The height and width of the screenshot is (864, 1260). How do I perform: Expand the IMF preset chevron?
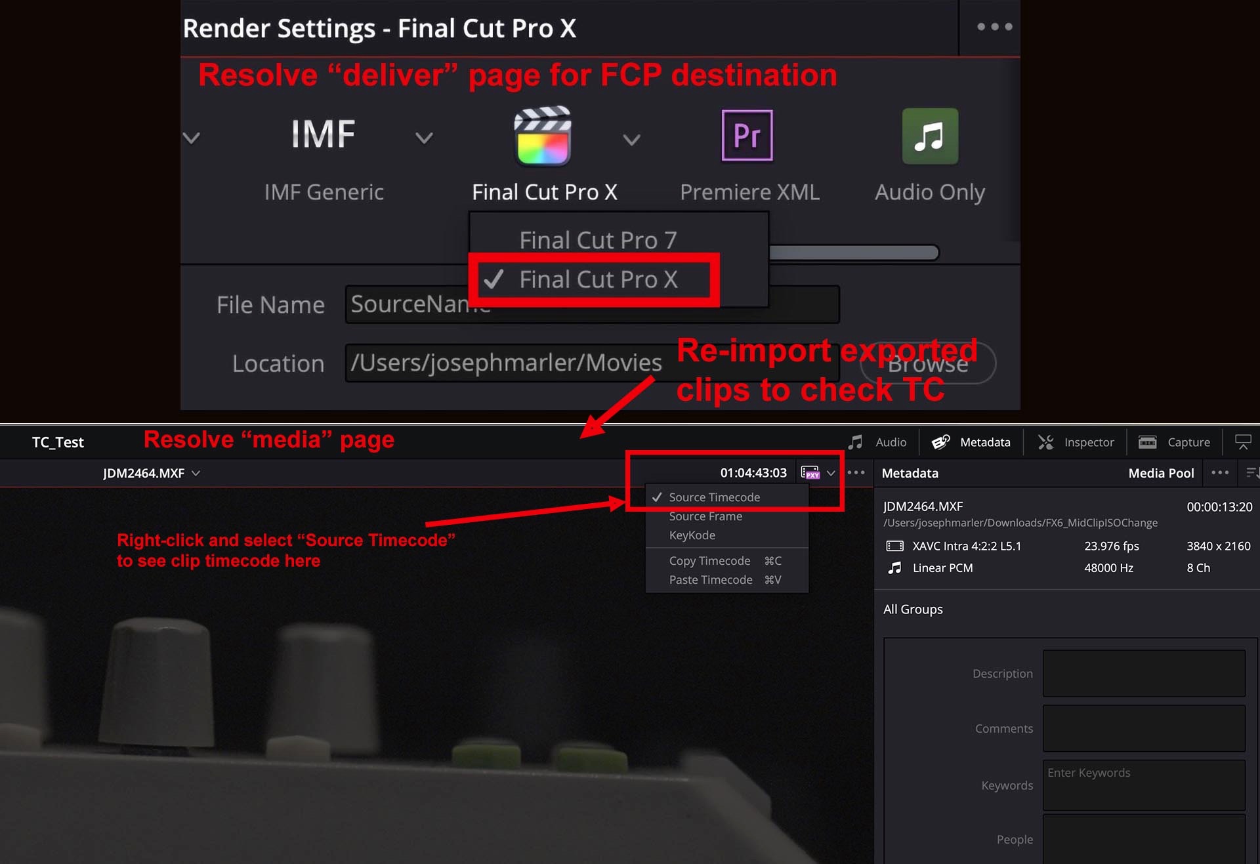pyautogui.click(x=425, y=138)
